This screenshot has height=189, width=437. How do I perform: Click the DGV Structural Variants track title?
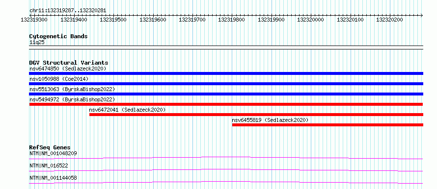[69, 63]
